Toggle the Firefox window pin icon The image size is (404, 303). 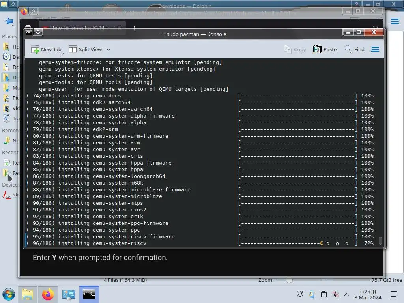click(x=33, y=11)
